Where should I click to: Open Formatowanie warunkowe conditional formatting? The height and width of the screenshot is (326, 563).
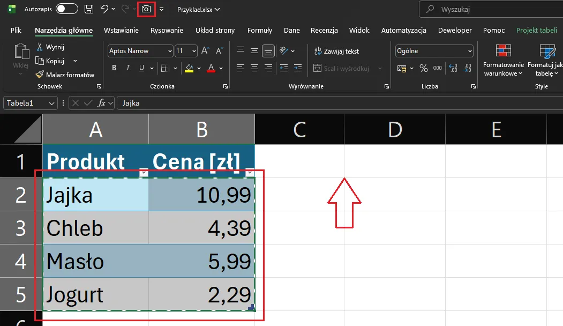(x=503, y=60)
